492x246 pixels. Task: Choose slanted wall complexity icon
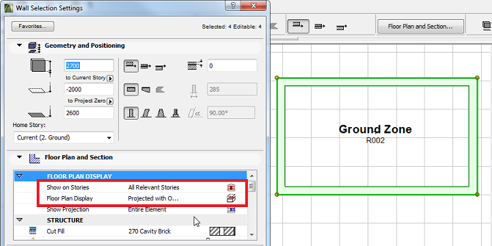click(x=146, y=113)
